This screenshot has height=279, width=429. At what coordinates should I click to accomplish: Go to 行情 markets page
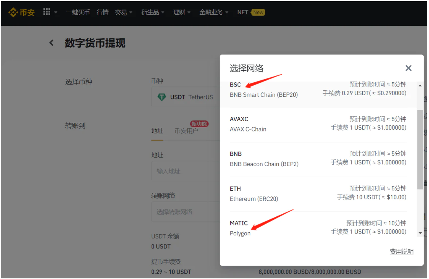102,12
